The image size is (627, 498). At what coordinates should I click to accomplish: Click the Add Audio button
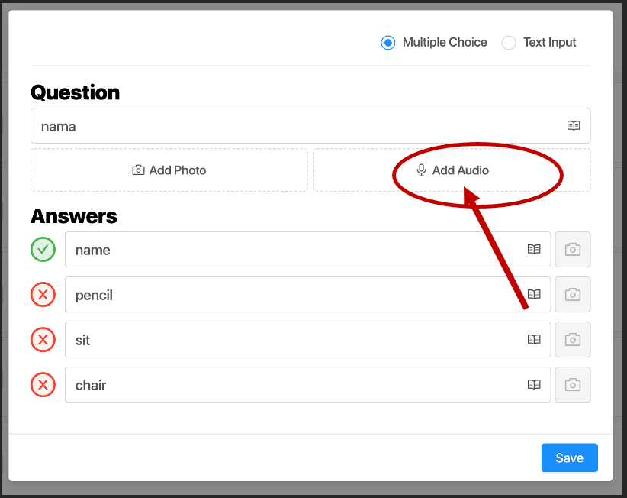click(452, 170)
